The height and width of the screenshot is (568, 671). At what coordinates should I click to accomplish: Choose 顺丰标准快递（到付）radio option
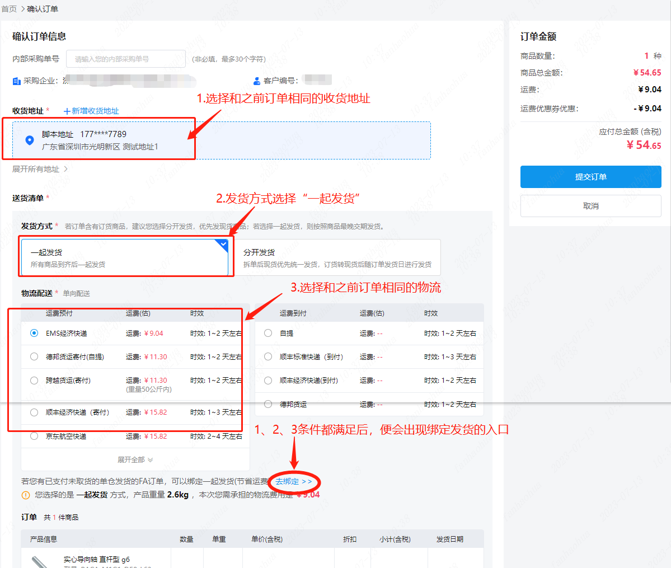point(268,356)
